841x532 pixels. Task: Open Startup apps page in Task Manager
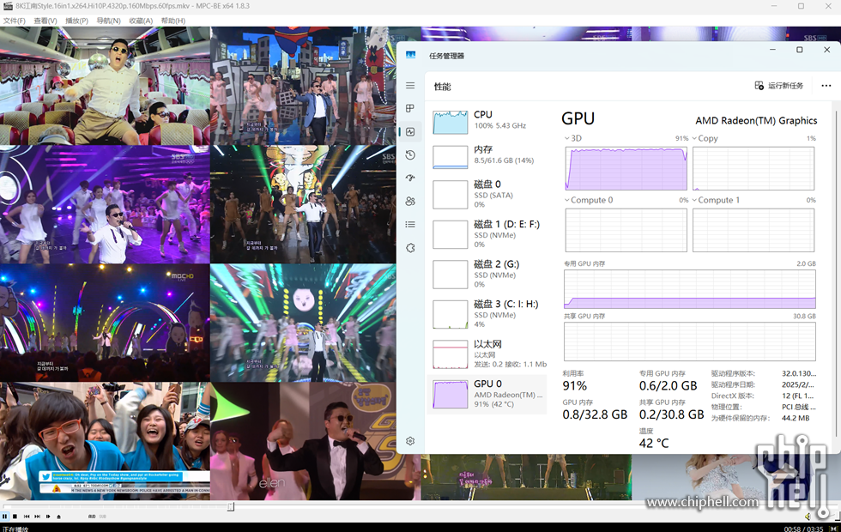tap(410, 178)
